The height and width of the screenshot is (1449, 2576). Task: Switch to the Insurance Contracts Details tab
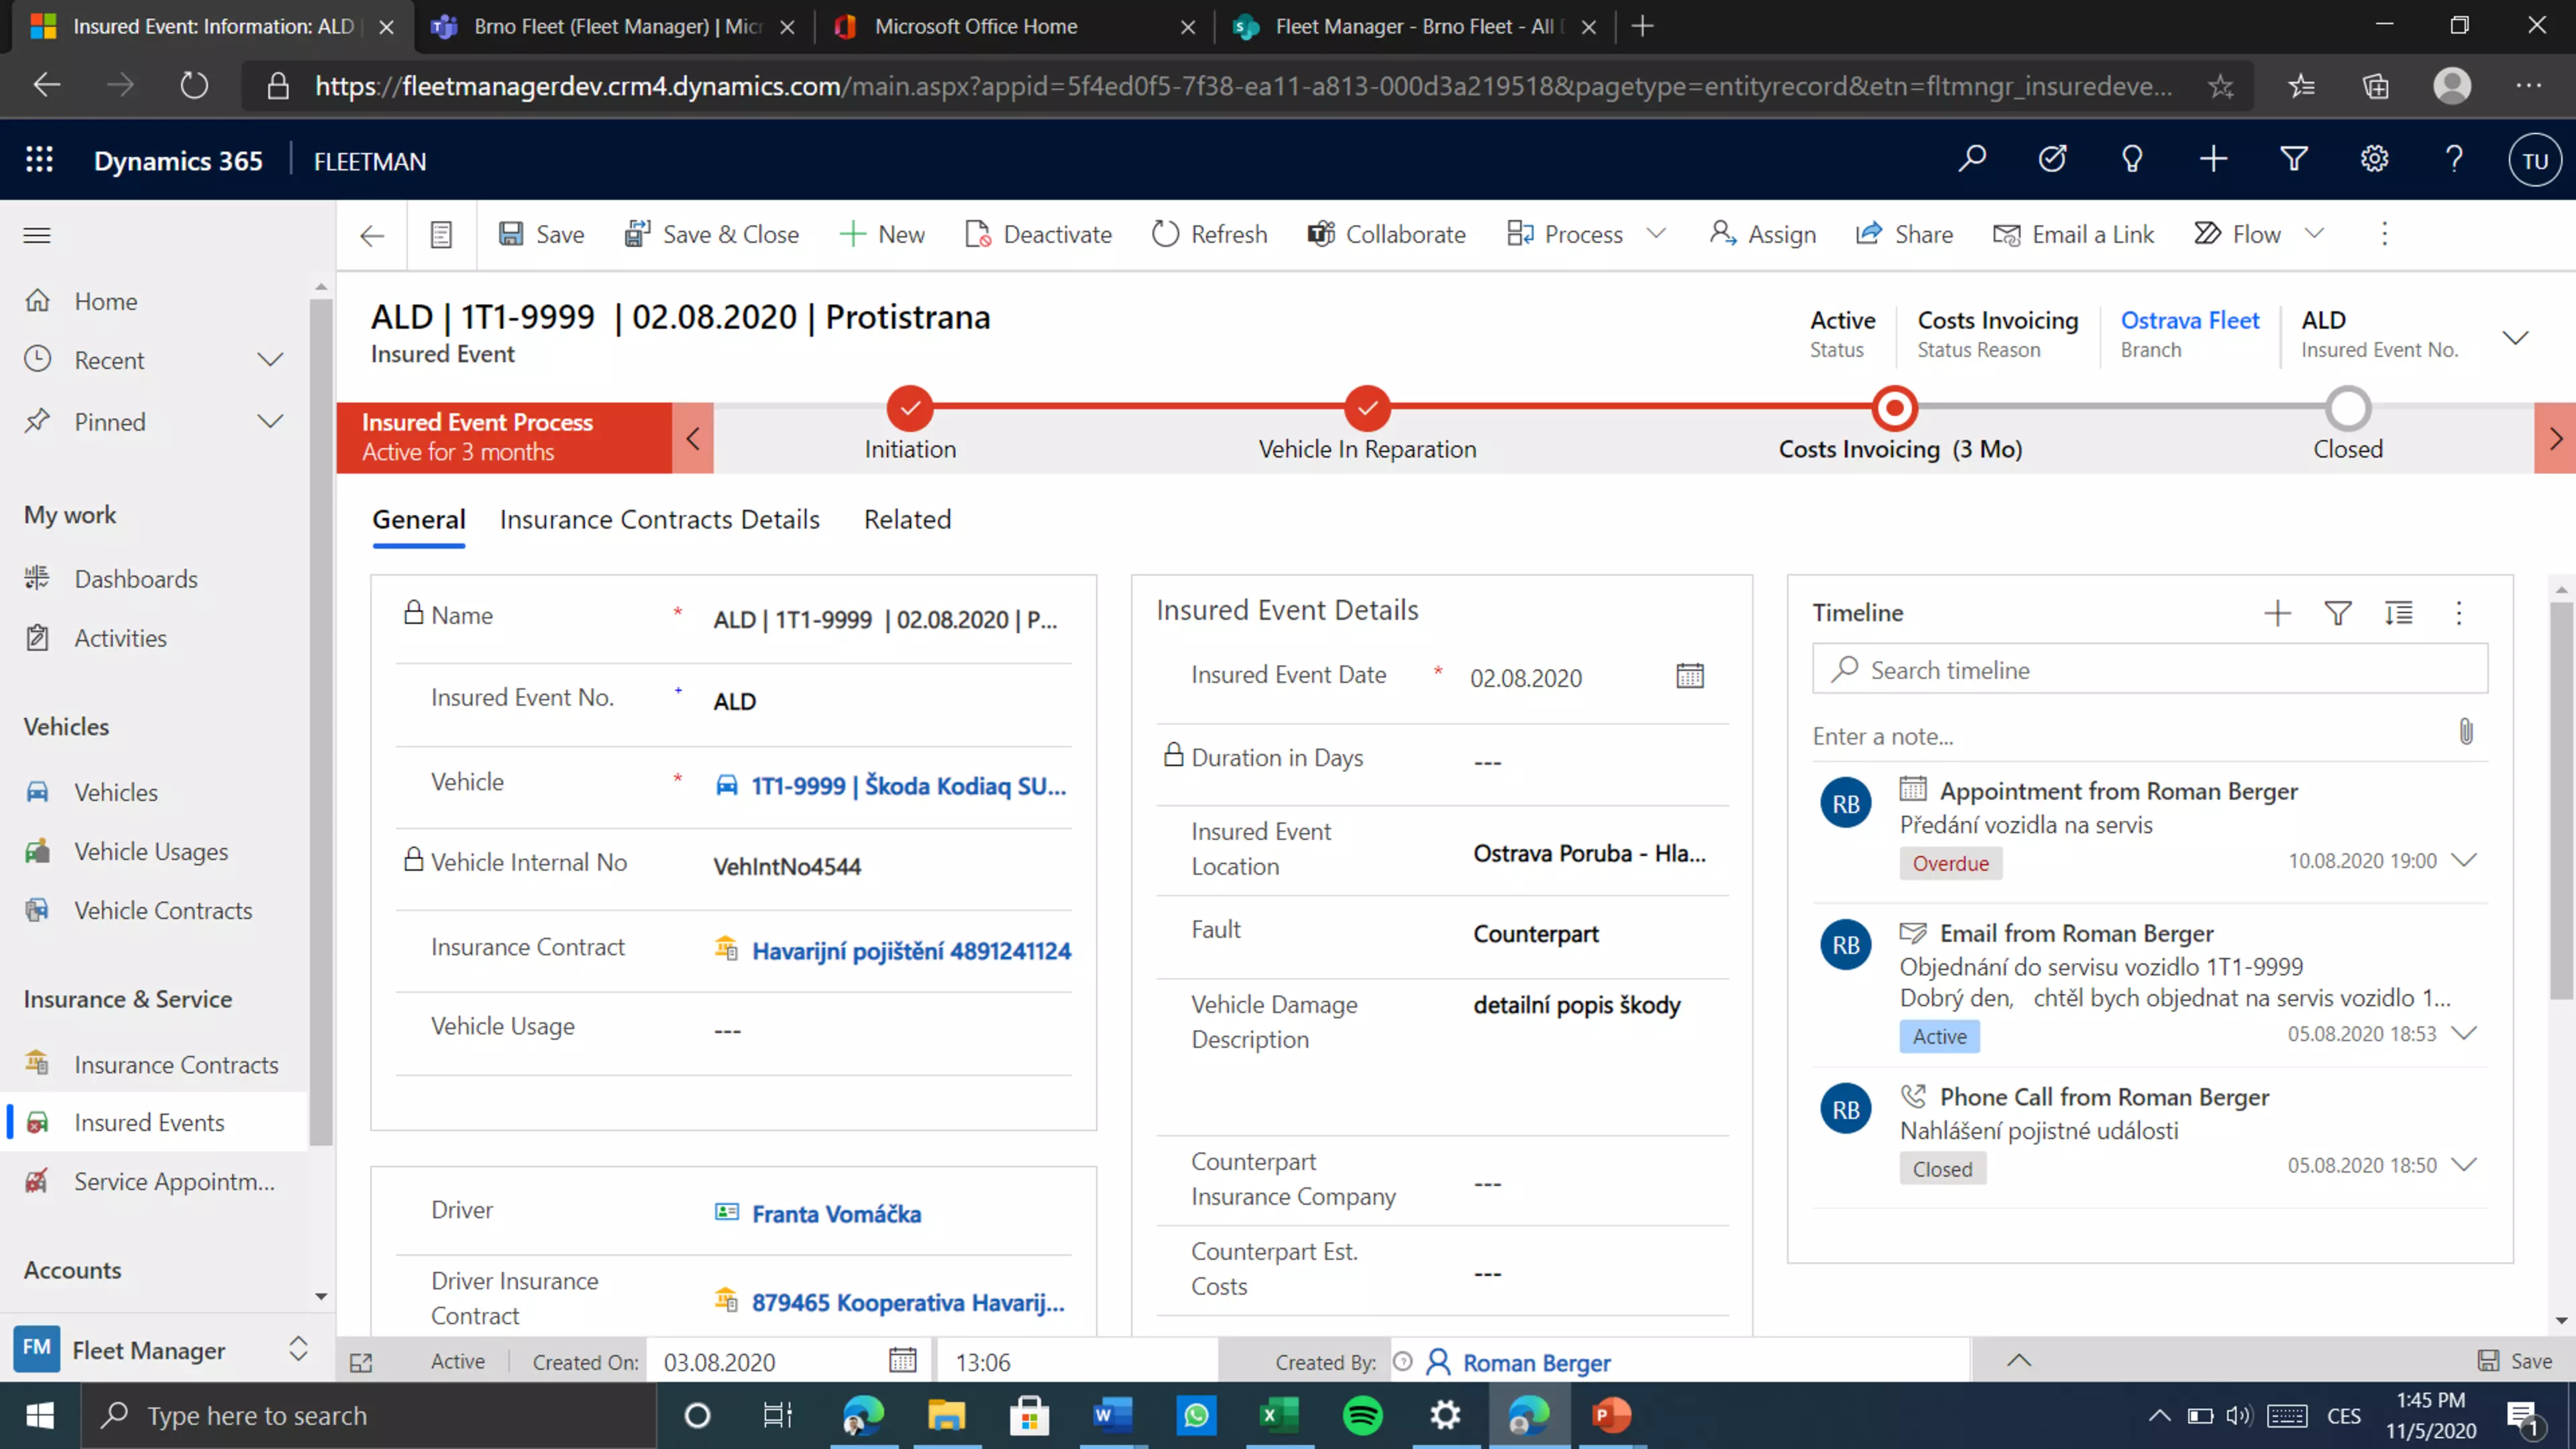pos(659,520)
